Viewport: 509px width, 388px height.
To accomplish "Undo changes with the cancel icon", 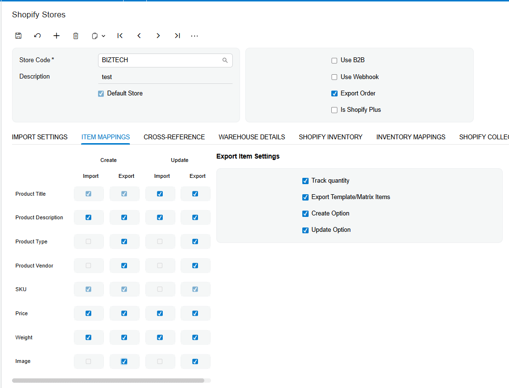I will (37, 36).
